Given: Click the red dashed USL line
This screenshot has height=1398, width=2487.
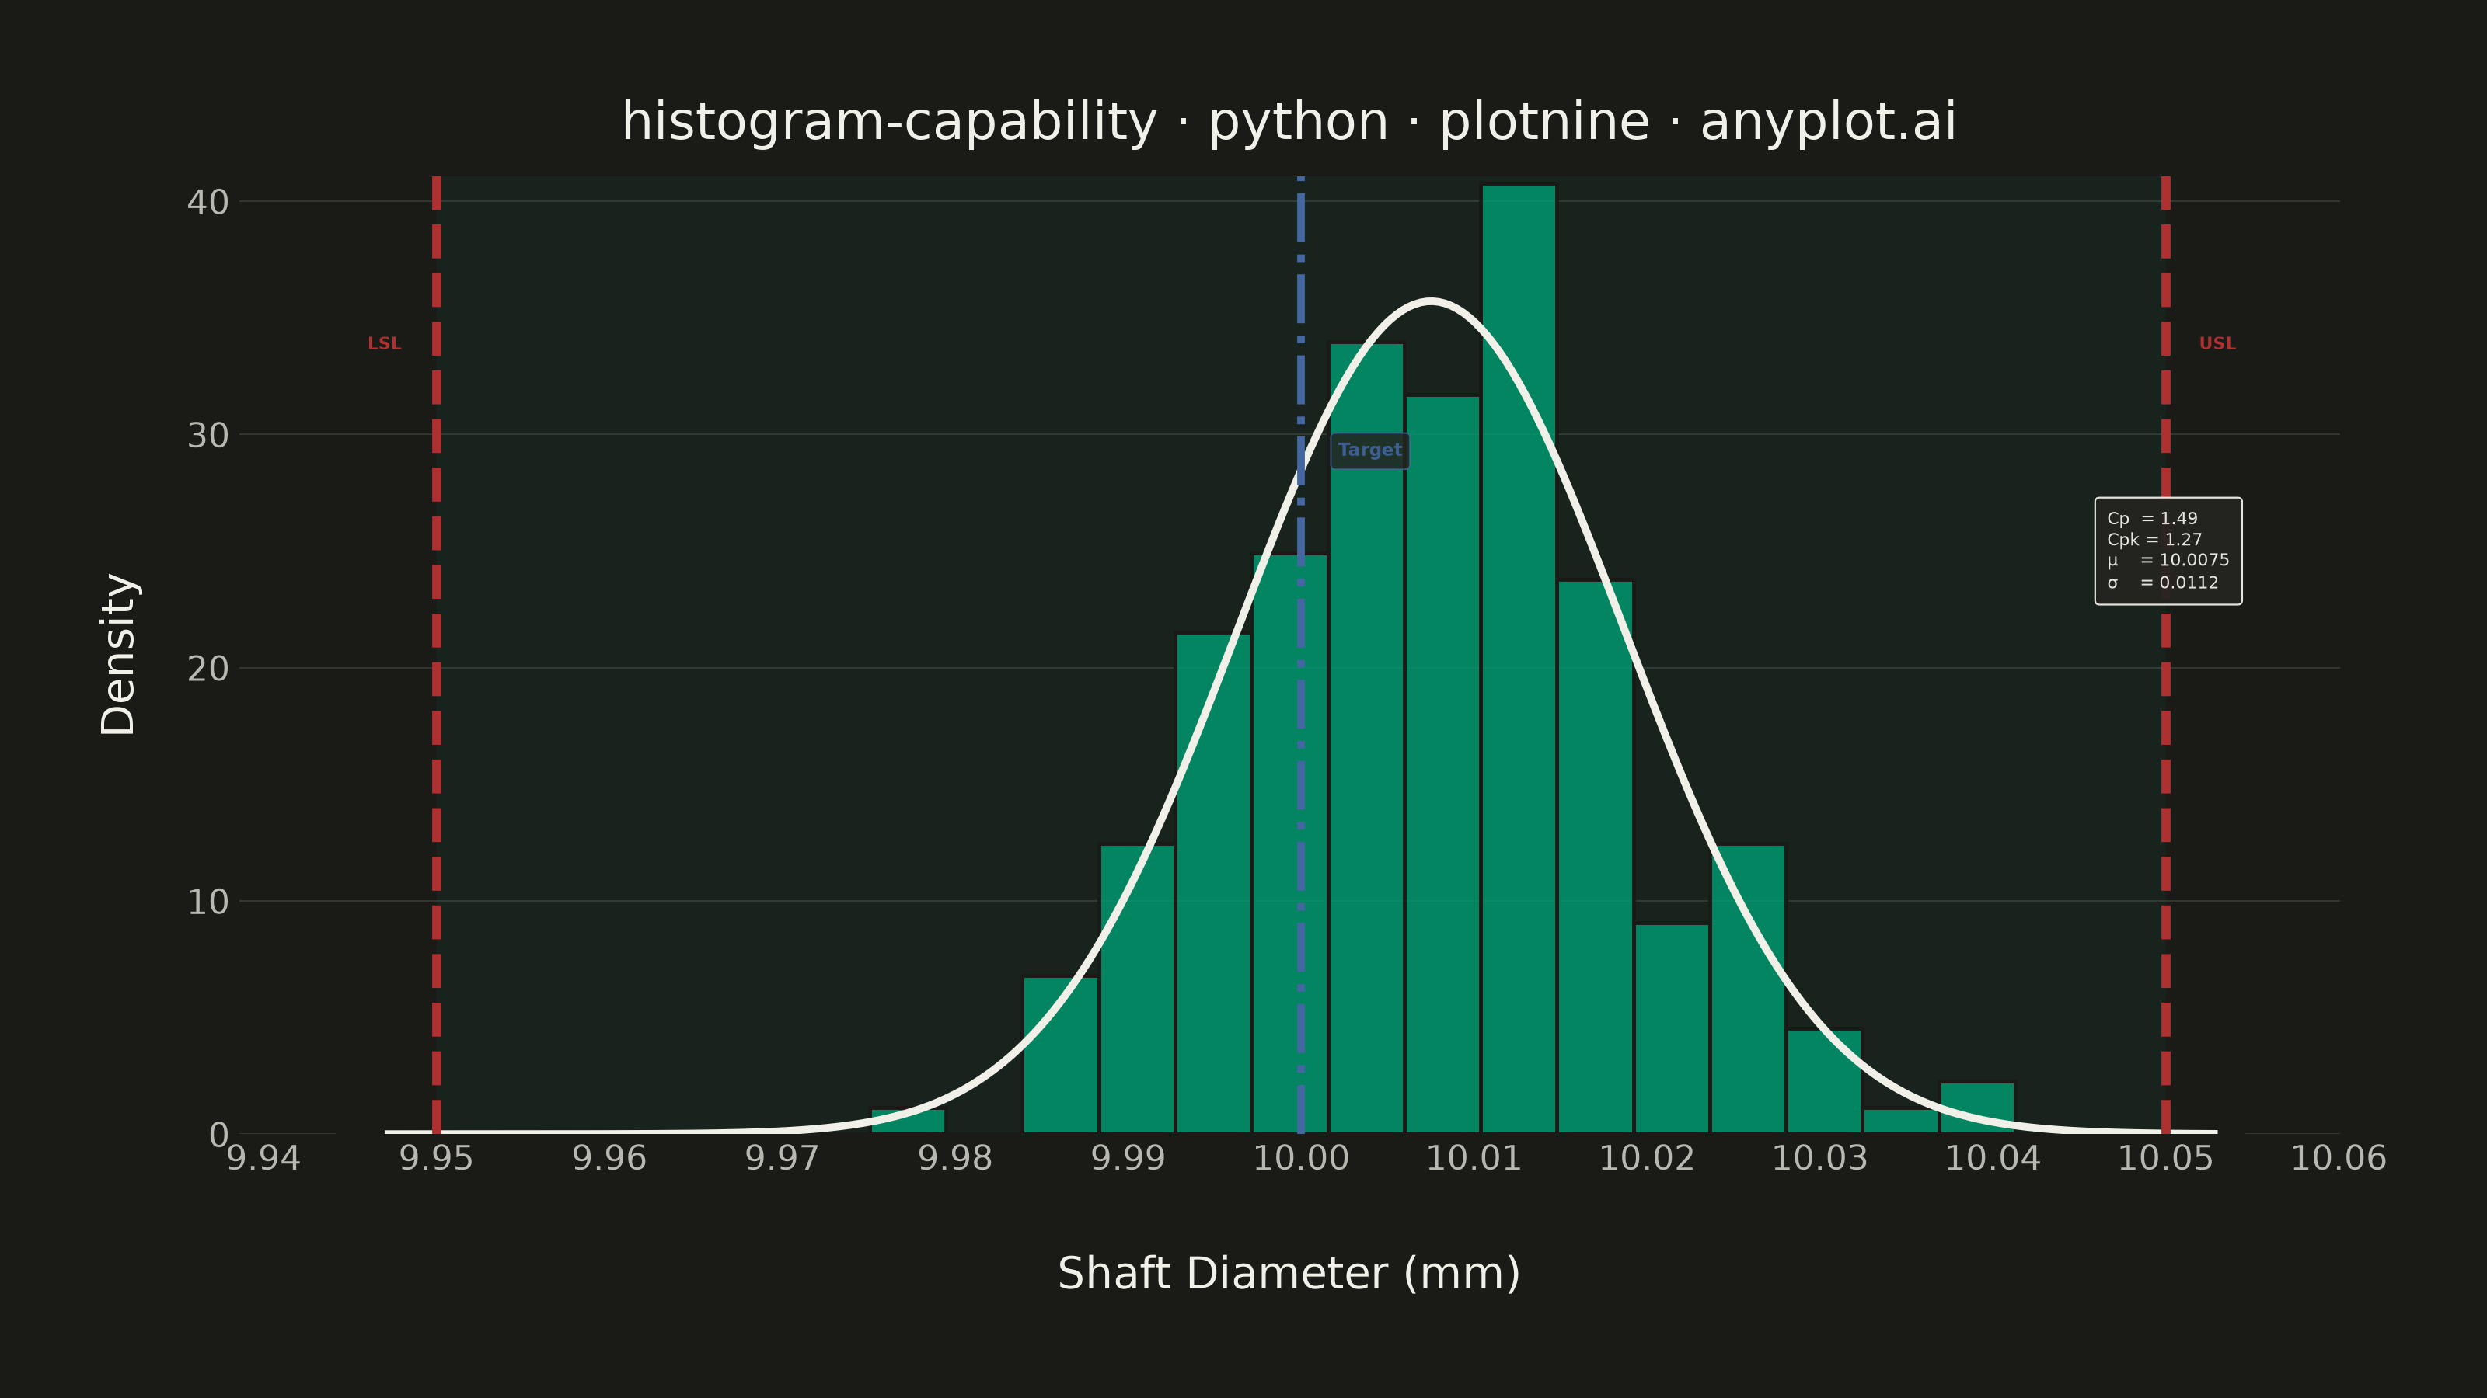Looking at the screenshot, I should pos(2165,654).
